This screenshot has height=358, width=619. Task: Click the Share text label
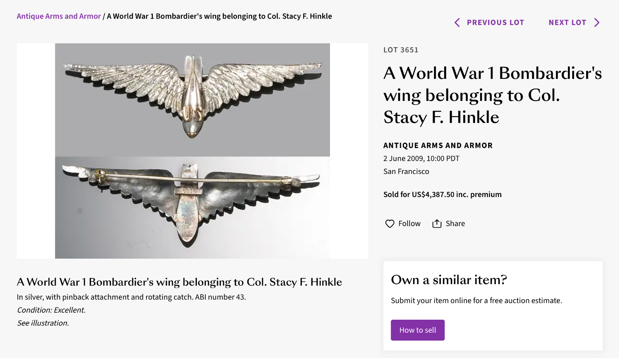tap(455, 223)
